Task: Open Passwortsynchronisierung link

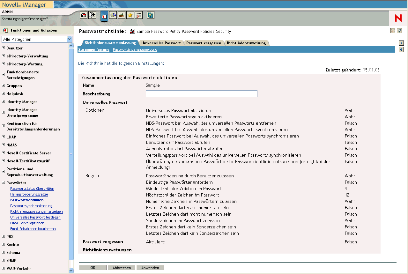Action: [x=31, y=206]
